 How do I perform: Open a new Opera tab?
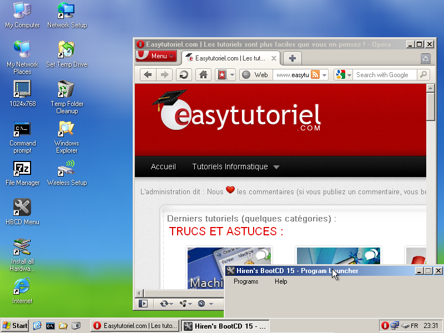[292, 58]
